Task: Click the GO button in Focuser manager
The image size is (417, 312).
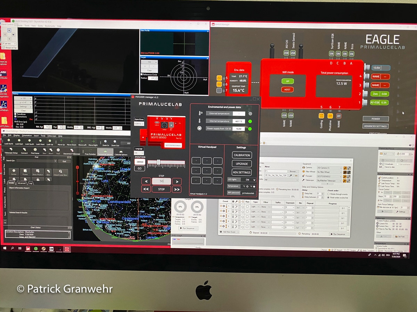Action: pos(139,168)
